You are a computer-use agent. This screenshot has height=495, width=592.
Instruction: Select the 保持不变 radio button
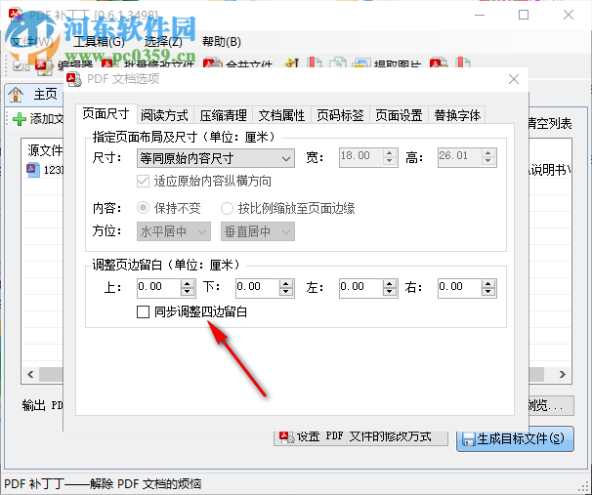point(143,208)
